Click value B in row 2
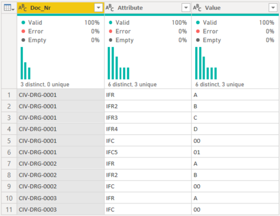The height and width of the screenshot is (216, 280). pos(235,106)
